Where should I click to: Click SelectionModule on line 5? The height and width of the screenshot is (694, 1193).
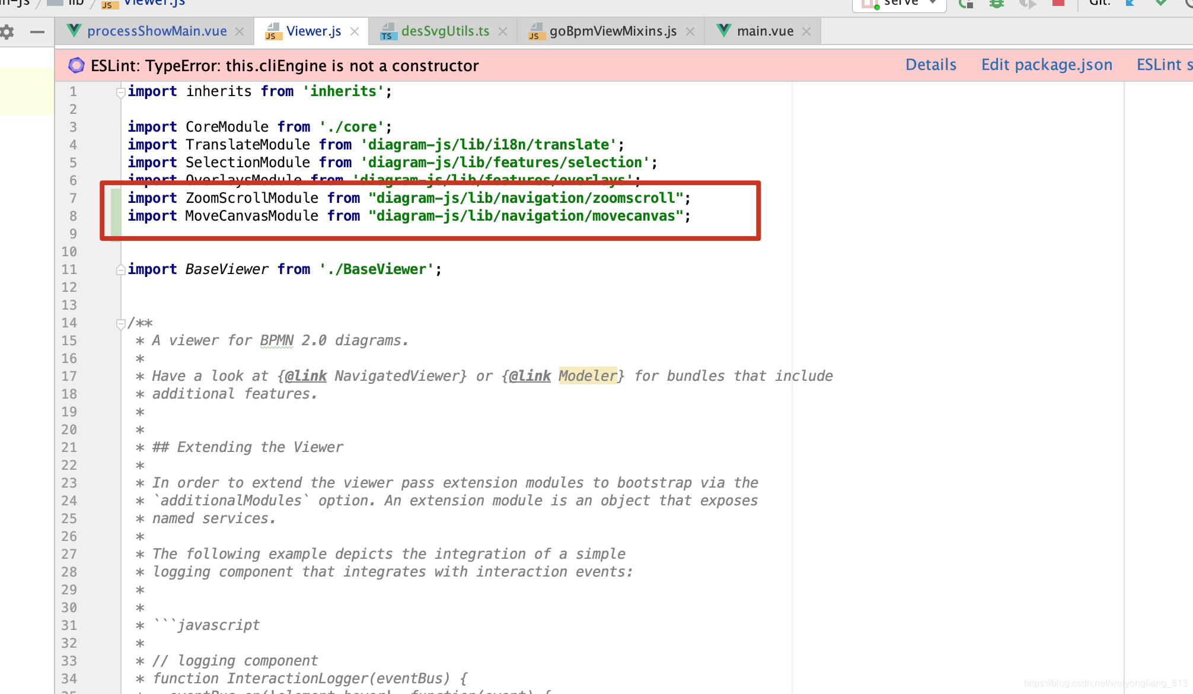pos(248,163)
